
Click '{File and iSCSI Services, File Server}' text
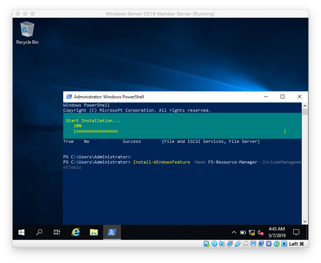point(211,141)
